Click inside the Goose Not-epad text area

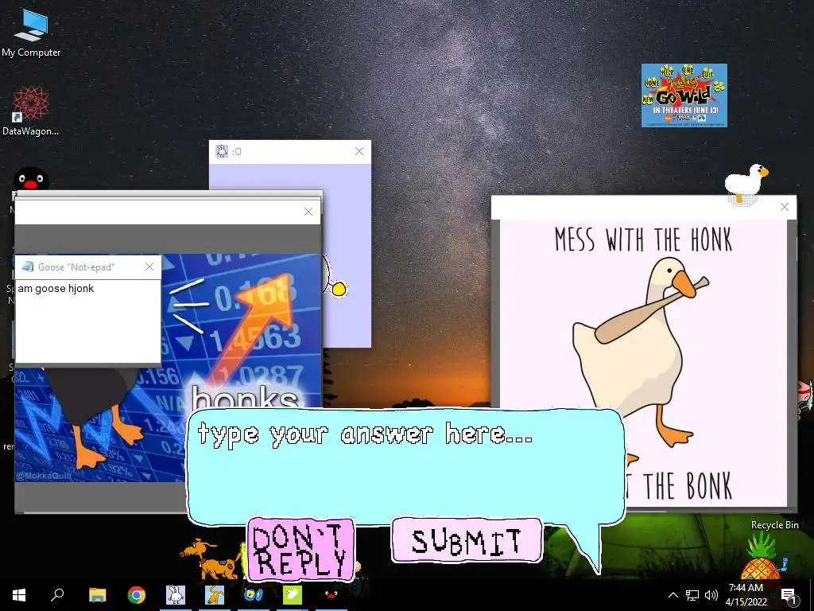pyautogui.click(x=88, y=321)
